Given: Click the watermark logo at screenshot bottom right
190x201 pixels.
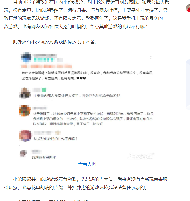Looking at the screenshot, I should (x=141, y=156).
